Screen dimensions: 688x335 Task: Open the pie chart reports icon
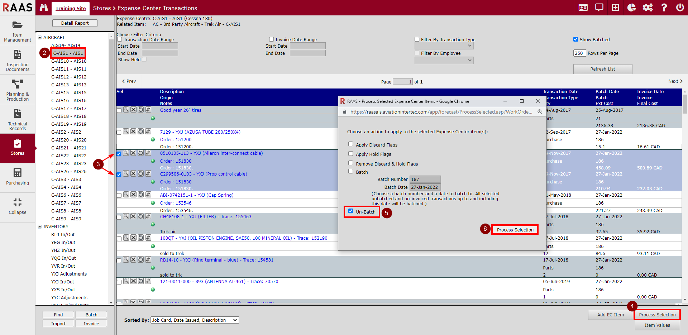(x=631, y=8)
